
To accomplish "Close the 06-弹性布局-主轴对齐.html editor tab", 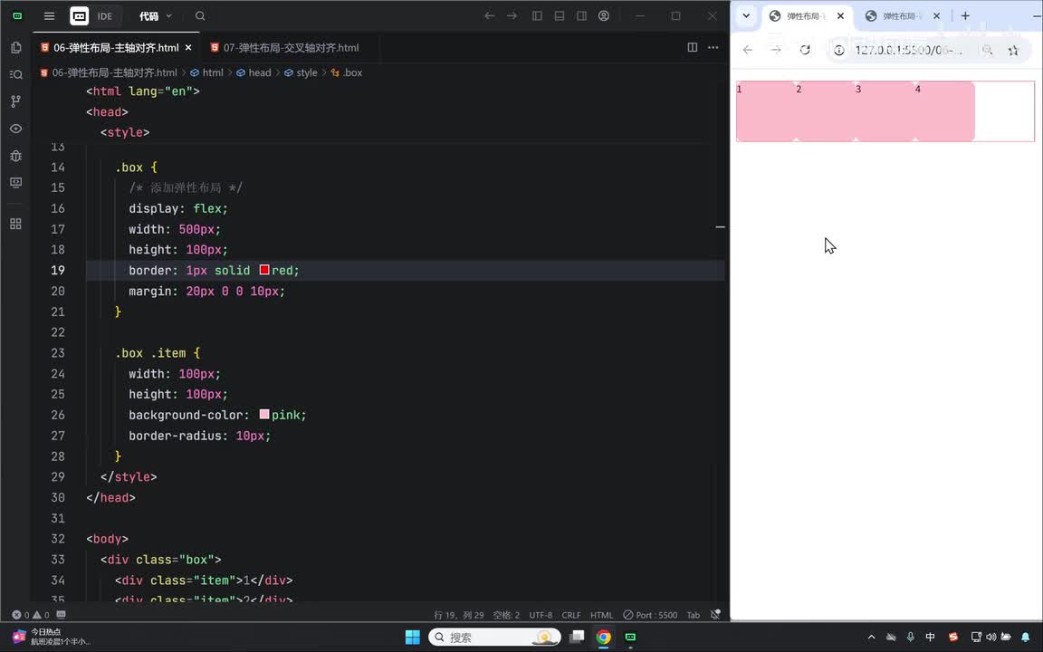I will point(188,48).
